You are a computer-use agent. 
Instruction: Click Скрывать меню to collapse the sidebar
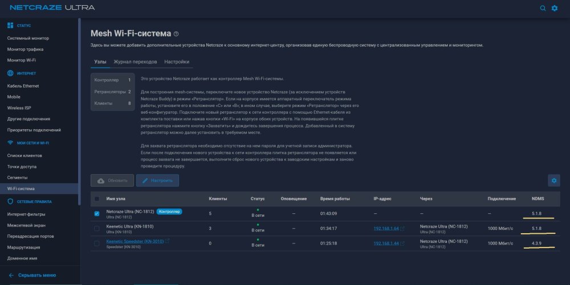coord(37,275)
